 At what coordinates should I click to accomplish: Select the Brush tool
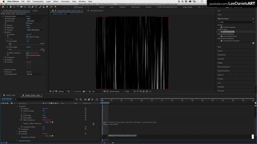click(40, 7)
